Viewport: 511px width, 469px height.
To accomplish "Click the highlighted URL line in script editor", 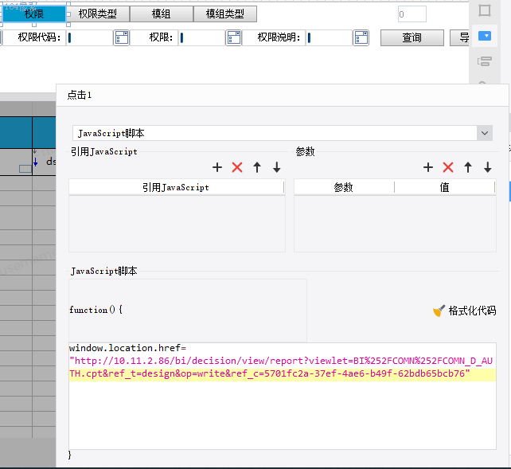I will pyautogui.click(x=283, y=373).
